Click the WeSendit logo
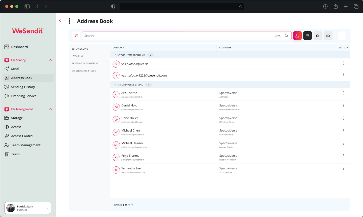 28,31
